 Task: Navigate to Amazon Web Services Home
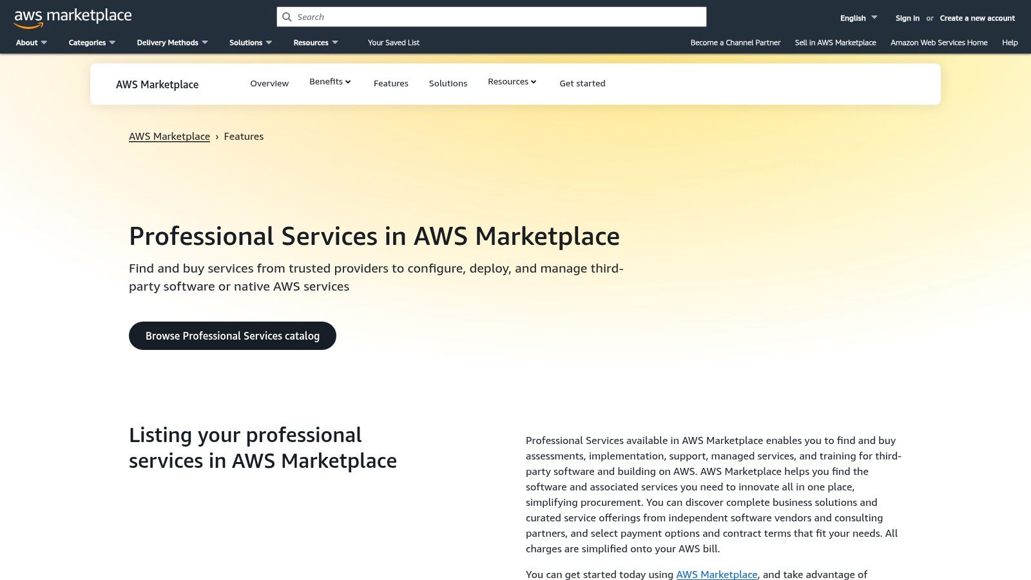(x=939, y=43)
